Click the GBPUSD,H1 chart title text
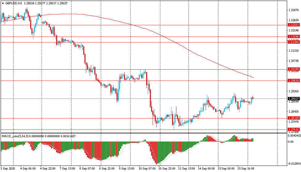Image resolution: width=301 pixels, height=172 pixels. 14,3
